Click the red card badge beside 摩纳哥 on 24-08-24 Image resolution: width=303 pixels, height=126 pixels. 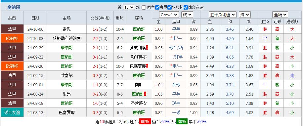tap(145, 94)
